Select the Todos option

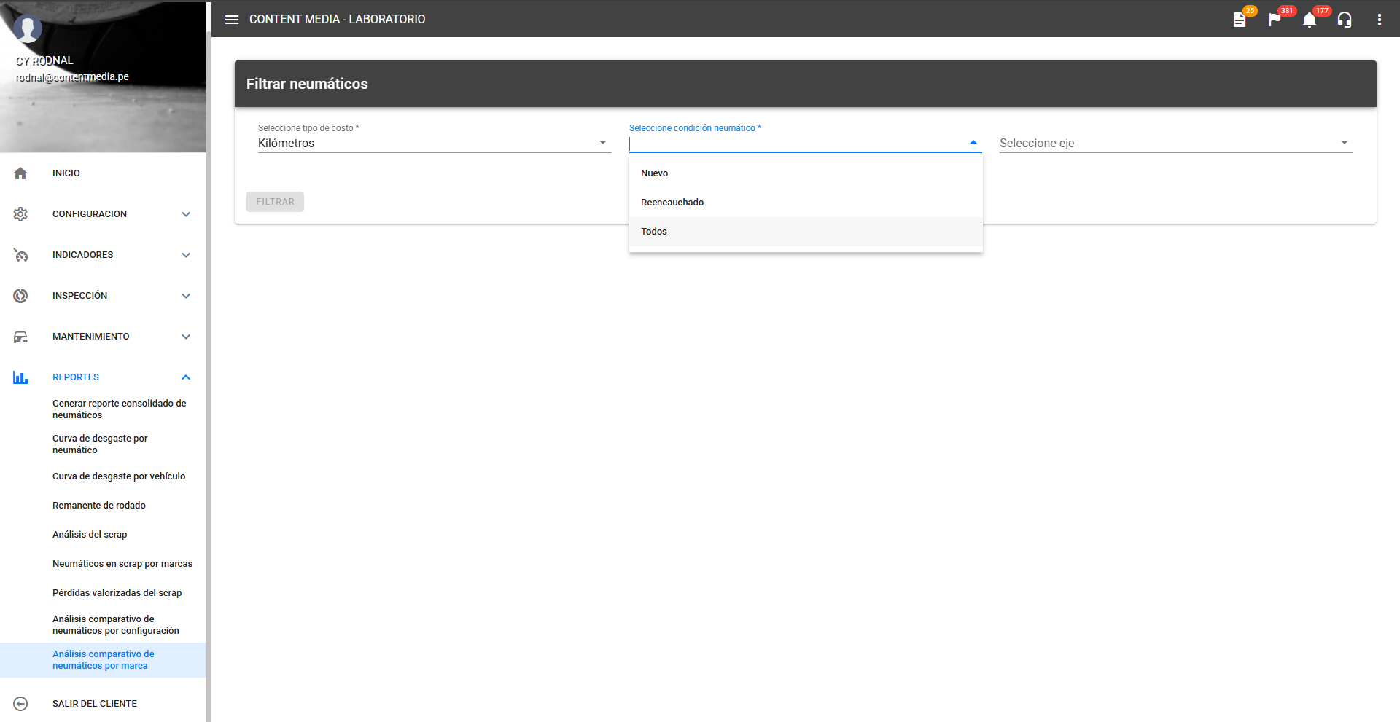click(x=654, y=232)
